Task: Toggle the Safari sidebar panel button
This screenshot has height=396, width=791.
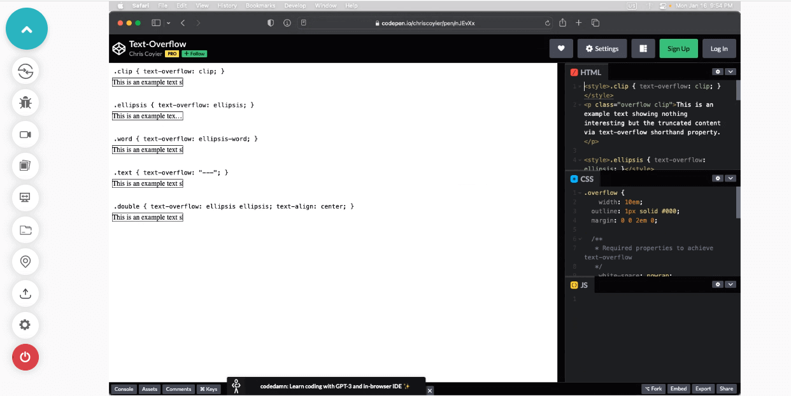Action: pos(156,23)
